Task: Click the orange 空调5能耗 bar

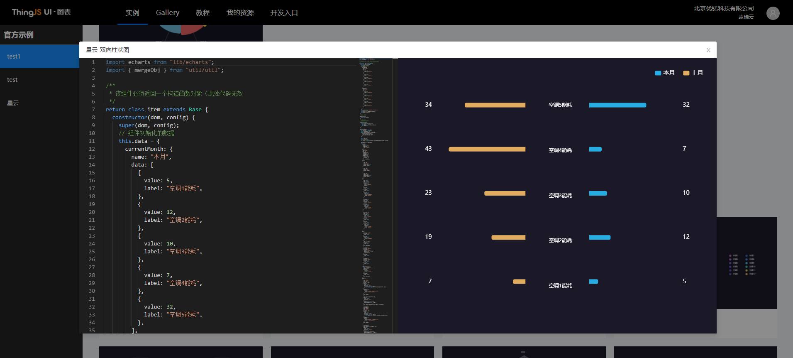Action: point(495,105)
